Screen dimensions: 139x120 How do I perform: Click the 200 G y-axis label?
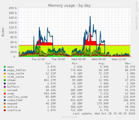[13, 8]
